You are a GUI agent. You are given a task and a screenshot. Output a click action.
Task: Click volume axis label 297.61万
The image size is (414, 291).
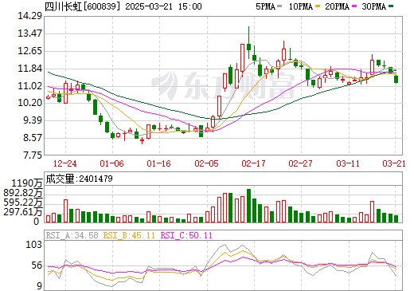(23, 212)
